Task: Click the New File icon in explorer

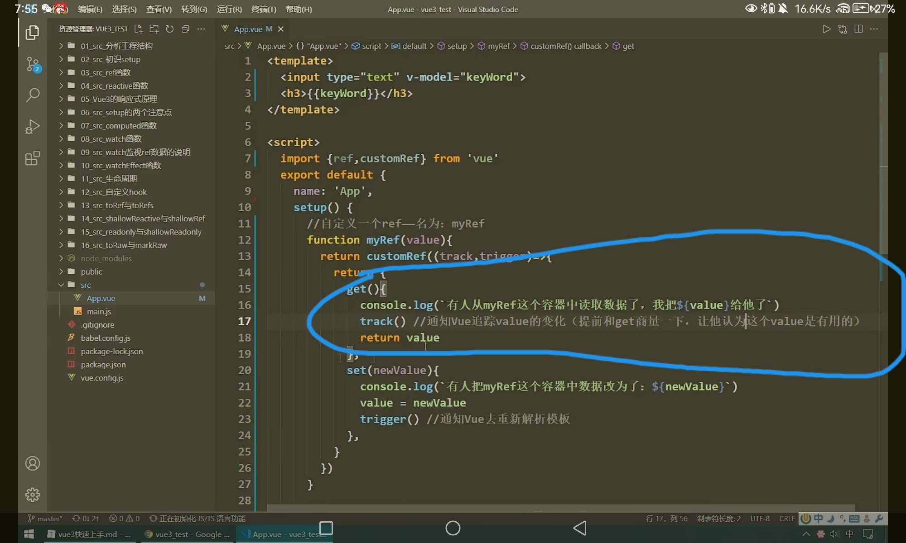Action: pyautogui.click(x=139, y=29)
